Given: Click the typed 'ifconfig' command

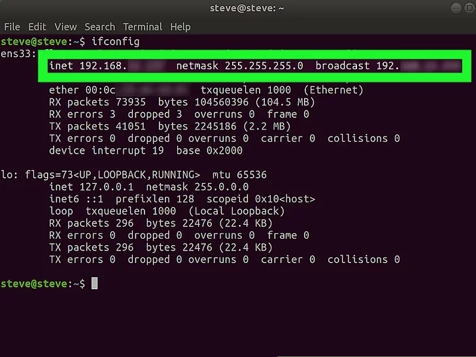Looking at the screenshot, I should click(x=115, y=42).
